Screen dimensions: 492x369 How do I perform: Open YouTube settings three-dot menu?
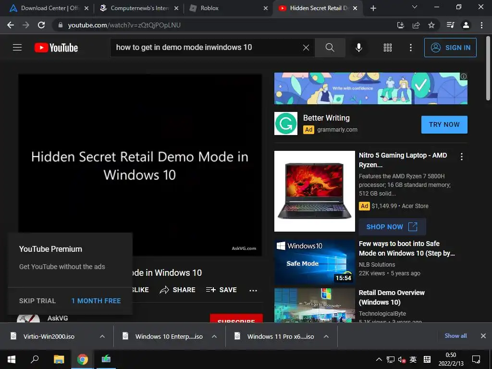(x=411, y=48)
